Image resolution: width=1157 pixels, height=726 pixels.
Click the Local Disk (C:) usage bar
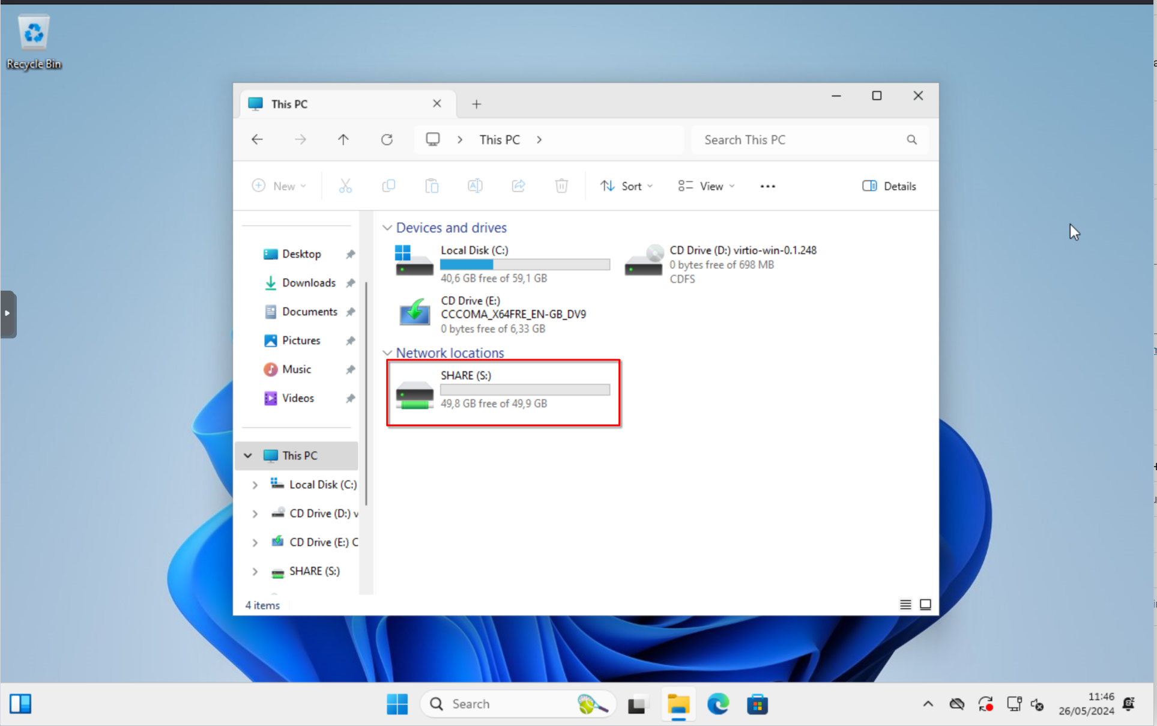click(x=525, y=264)
